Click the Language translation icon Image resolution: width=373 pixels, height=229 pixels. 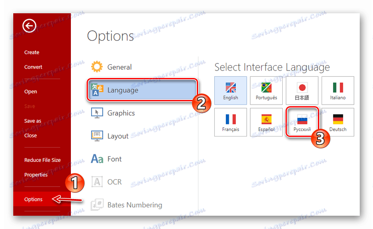coord(97,90)
